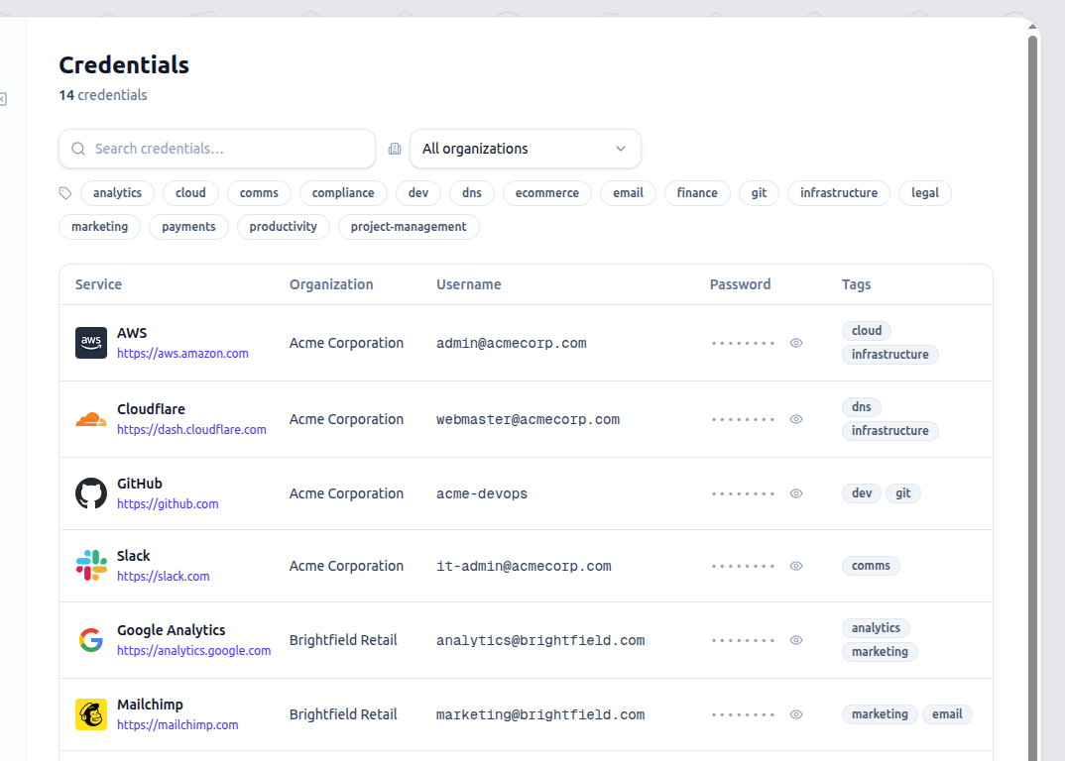1065x761 pixels.
Task: Select the project-management tag filter
Action: click(x=409, y=227)
